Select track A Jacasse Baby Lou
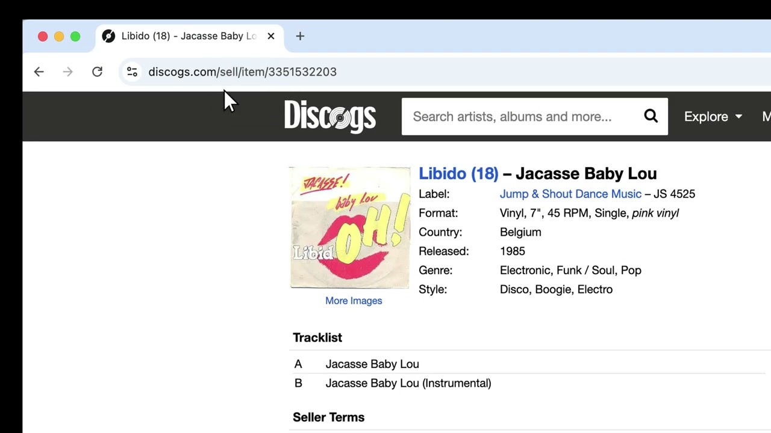771x433 pixels. [x=372, y=364]
